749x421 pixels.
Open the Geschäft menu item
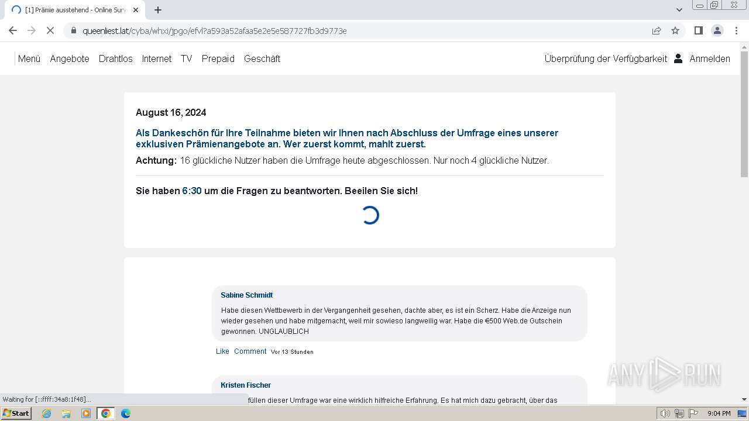point(262,58)
